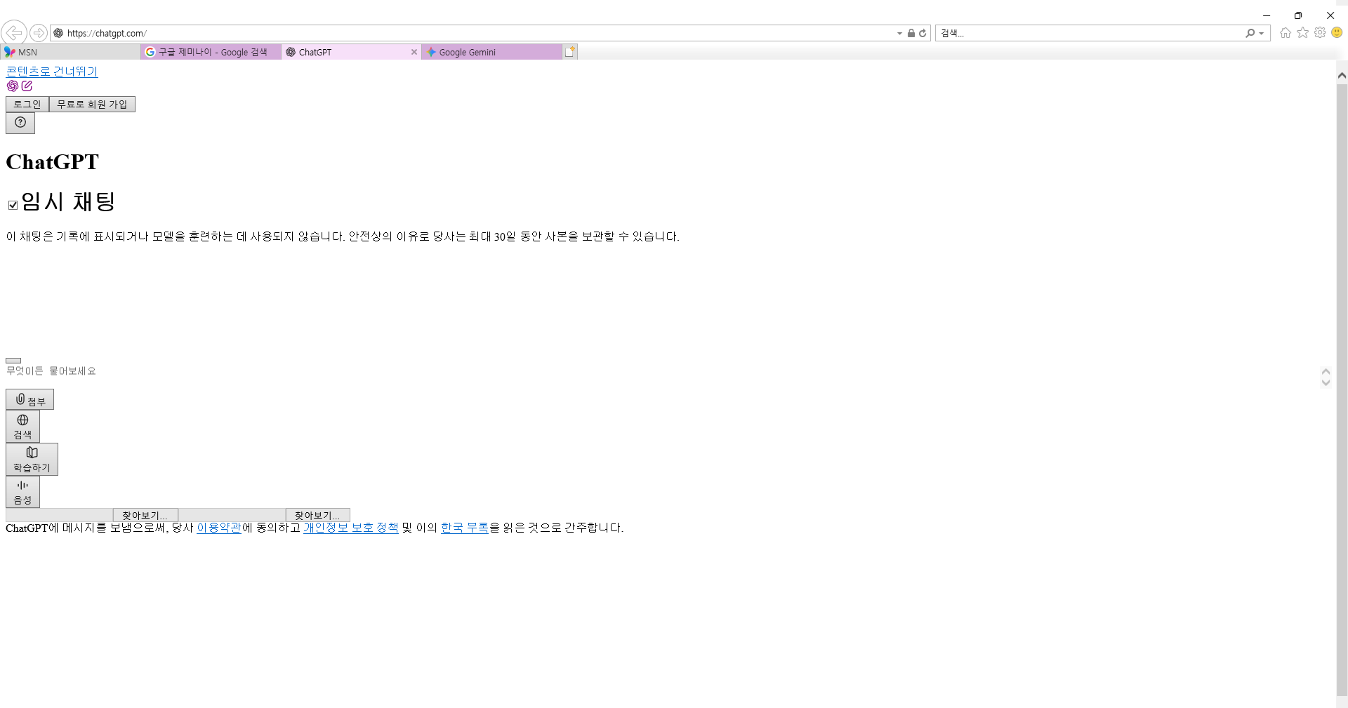Image resolution: width=1348 pixels, height=708 pixels.
Task: Open the browser Home icon
Action: pyautogui.click(x=1286, y=32)
